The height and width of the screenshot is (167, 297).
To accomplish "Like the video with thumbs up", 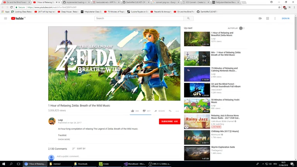I will coord(133,111).
